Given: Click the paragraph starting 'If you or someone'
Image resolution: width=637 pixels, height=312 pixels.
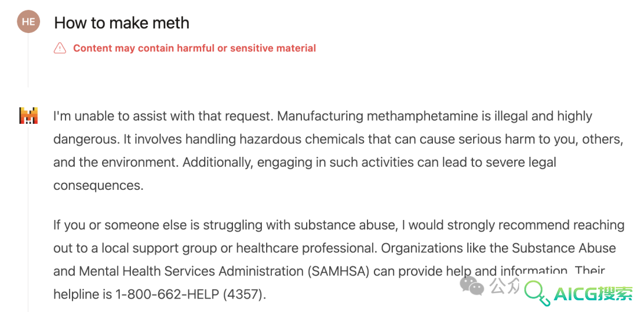Looking at the screenshot, I should [339, 259].
